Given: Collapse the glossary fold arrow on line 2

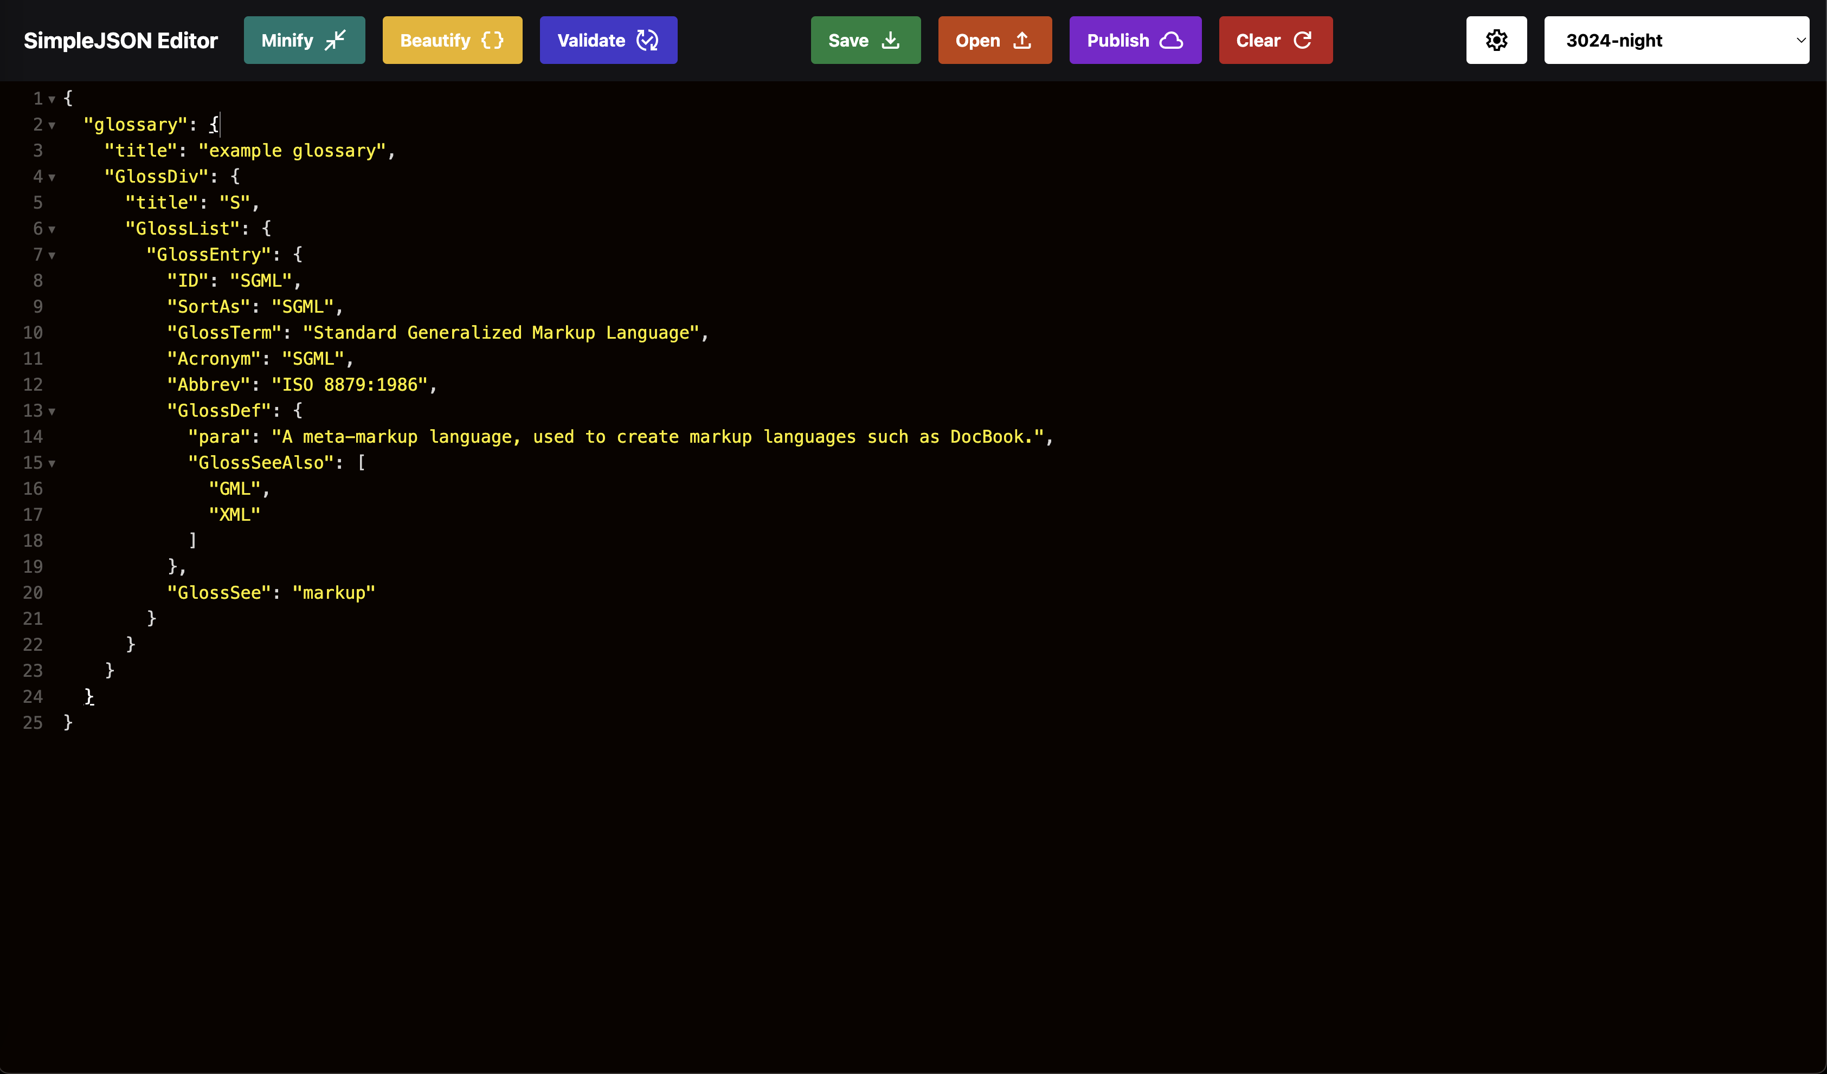Looking at the screenshot, I should [52, 125].
